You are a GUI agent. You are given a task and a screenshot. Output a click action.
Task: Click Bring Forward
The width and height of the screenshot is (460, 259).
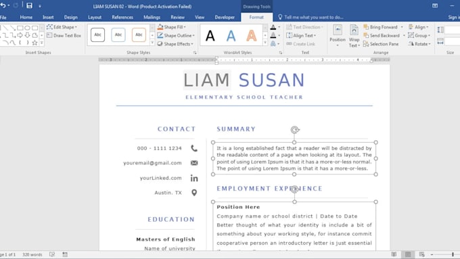pos(380,27)
